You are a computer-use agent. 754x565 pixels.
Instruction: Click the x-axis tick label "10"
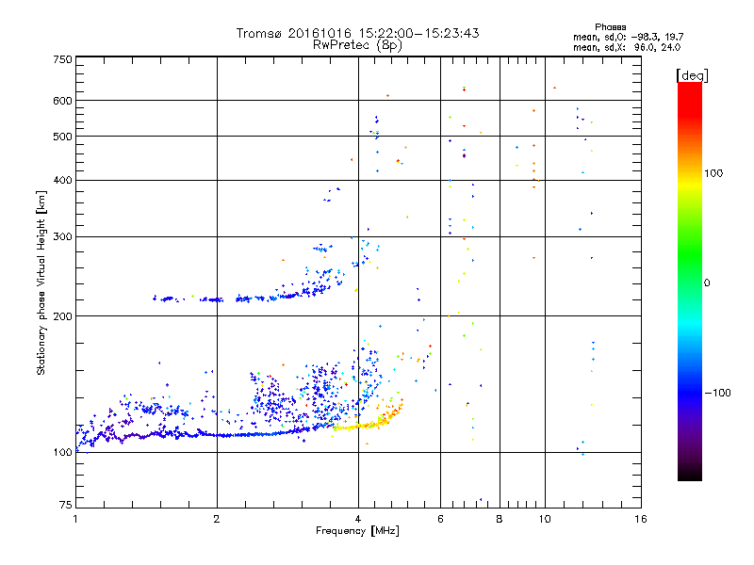pyautogui.click(x=545, y=519)
